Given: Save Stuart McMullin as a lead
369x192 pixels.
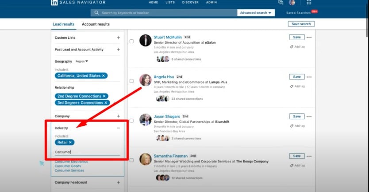Looking at the screenshot, I should coord(297,38).
